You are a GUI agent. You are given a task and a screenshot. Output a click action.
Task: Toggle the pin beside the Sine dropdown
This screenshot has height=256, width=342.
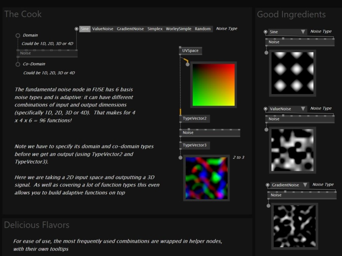coord(266,32)
